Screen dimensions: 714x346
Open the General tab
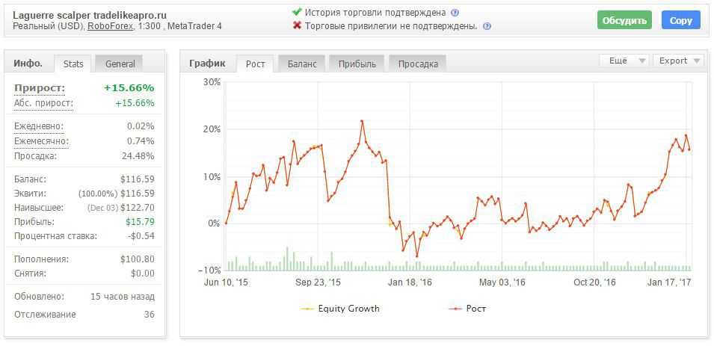coord(120,64)
